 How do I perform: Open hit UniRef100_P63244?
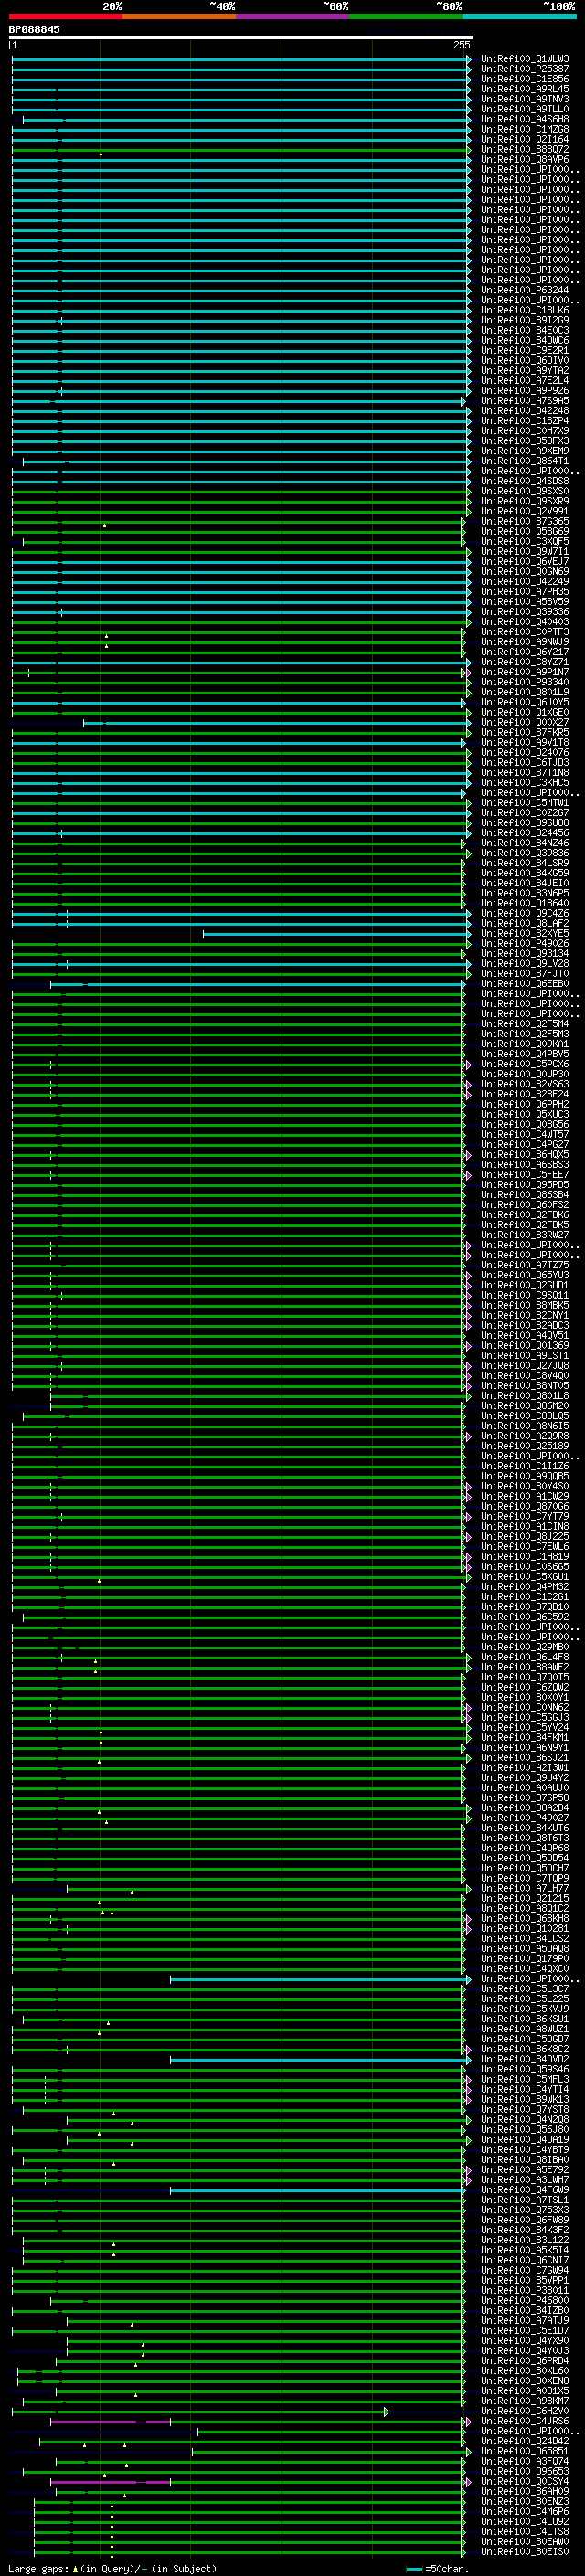524,290
